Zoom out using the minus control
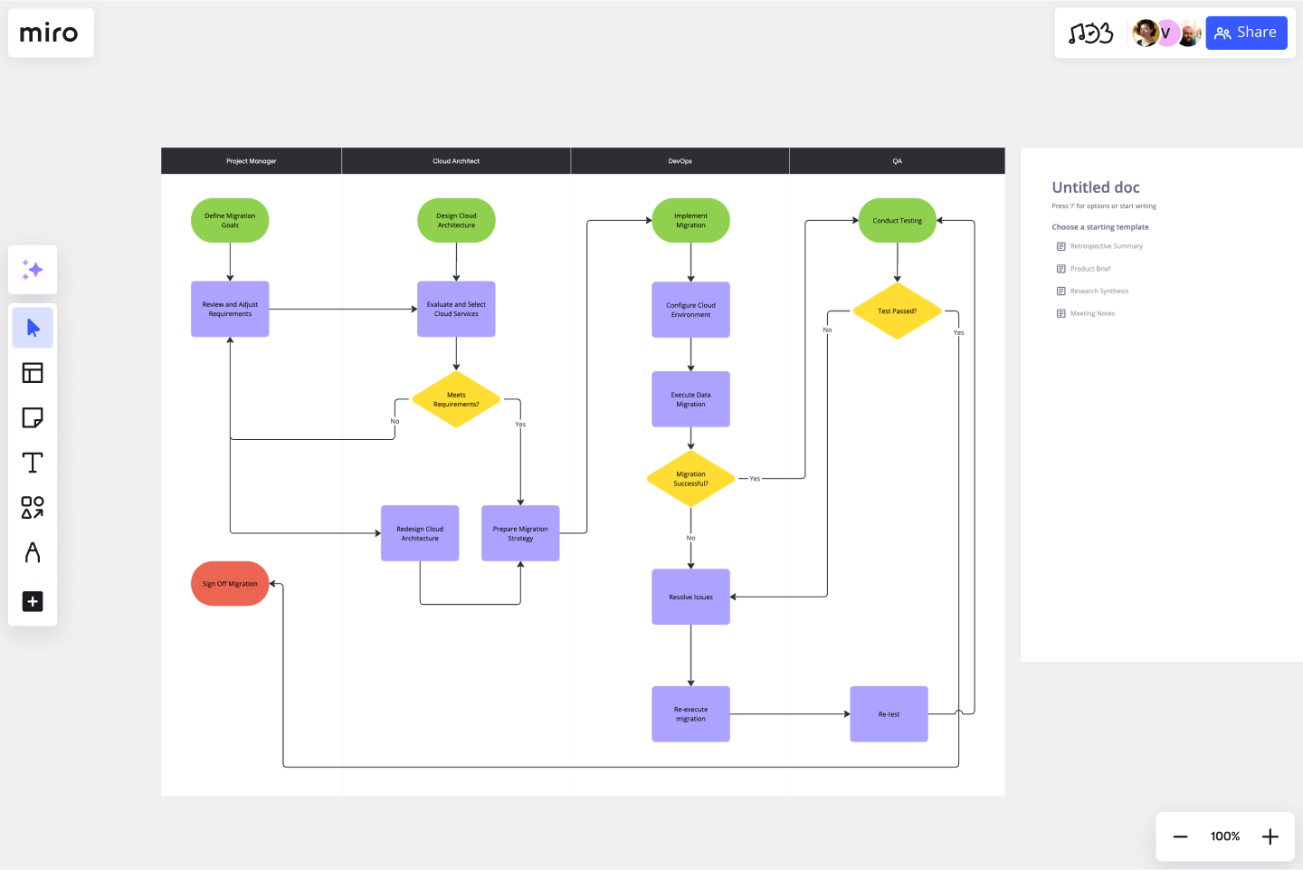The image size is (1303, 870). point(1180,836)
